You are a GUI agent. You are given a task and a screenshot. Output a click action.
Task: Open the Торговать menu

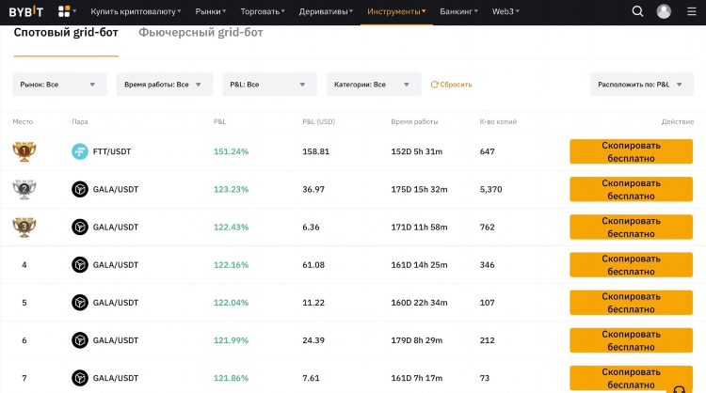pos(263,11)
